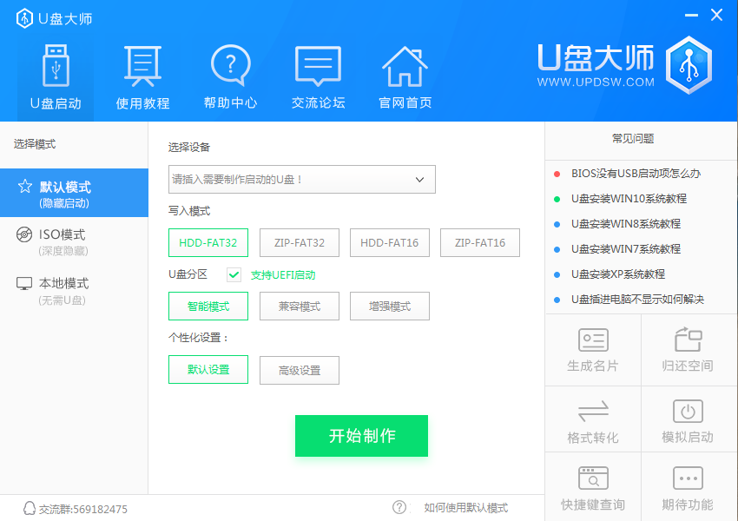
Task: Open the 帮助中心 help center icon
Action: coord(228,74)
